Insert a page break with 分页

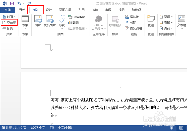[x=7, y=28]
